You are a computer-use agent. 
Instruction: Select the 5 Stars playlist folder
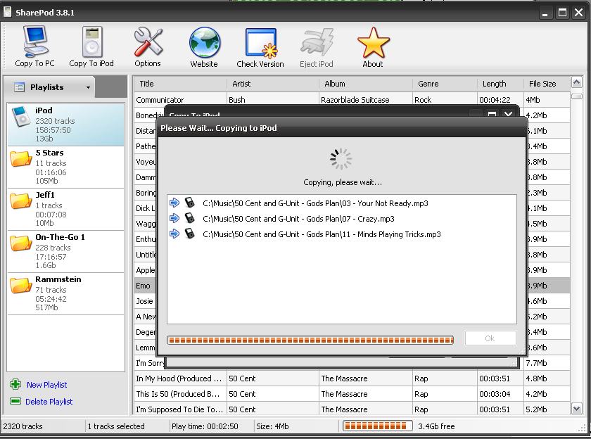[65, 167]
